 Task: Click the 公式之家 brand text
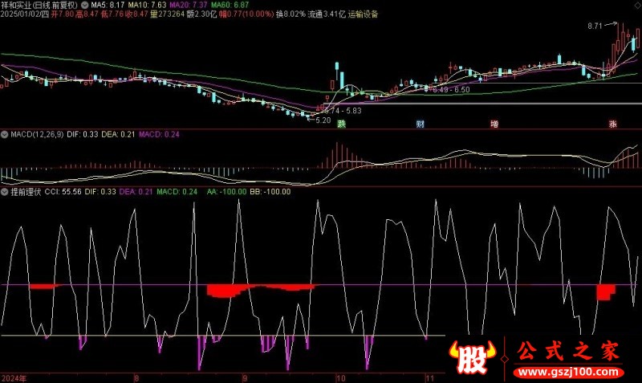coord(568,352)
